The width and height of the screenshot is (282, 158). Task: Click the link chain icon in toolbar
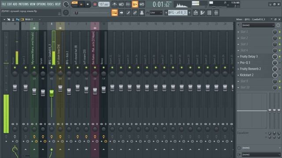click(135, 13)
